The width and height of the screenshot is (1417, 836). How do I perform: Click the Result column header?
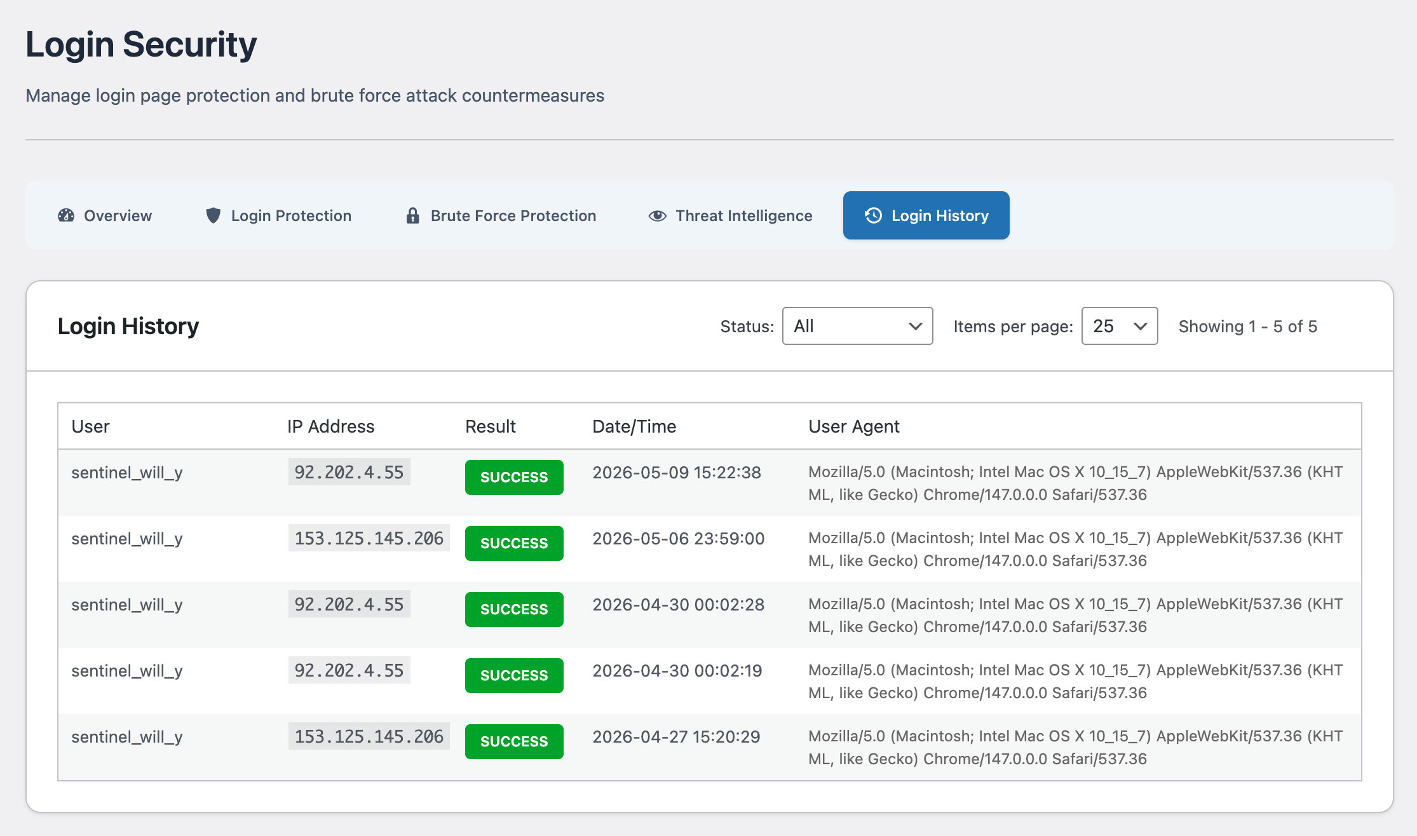[491, 426]
